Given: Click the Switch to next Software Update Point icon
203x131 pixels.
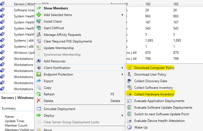Looking at the screenshot, I should [x=129, y=114].
